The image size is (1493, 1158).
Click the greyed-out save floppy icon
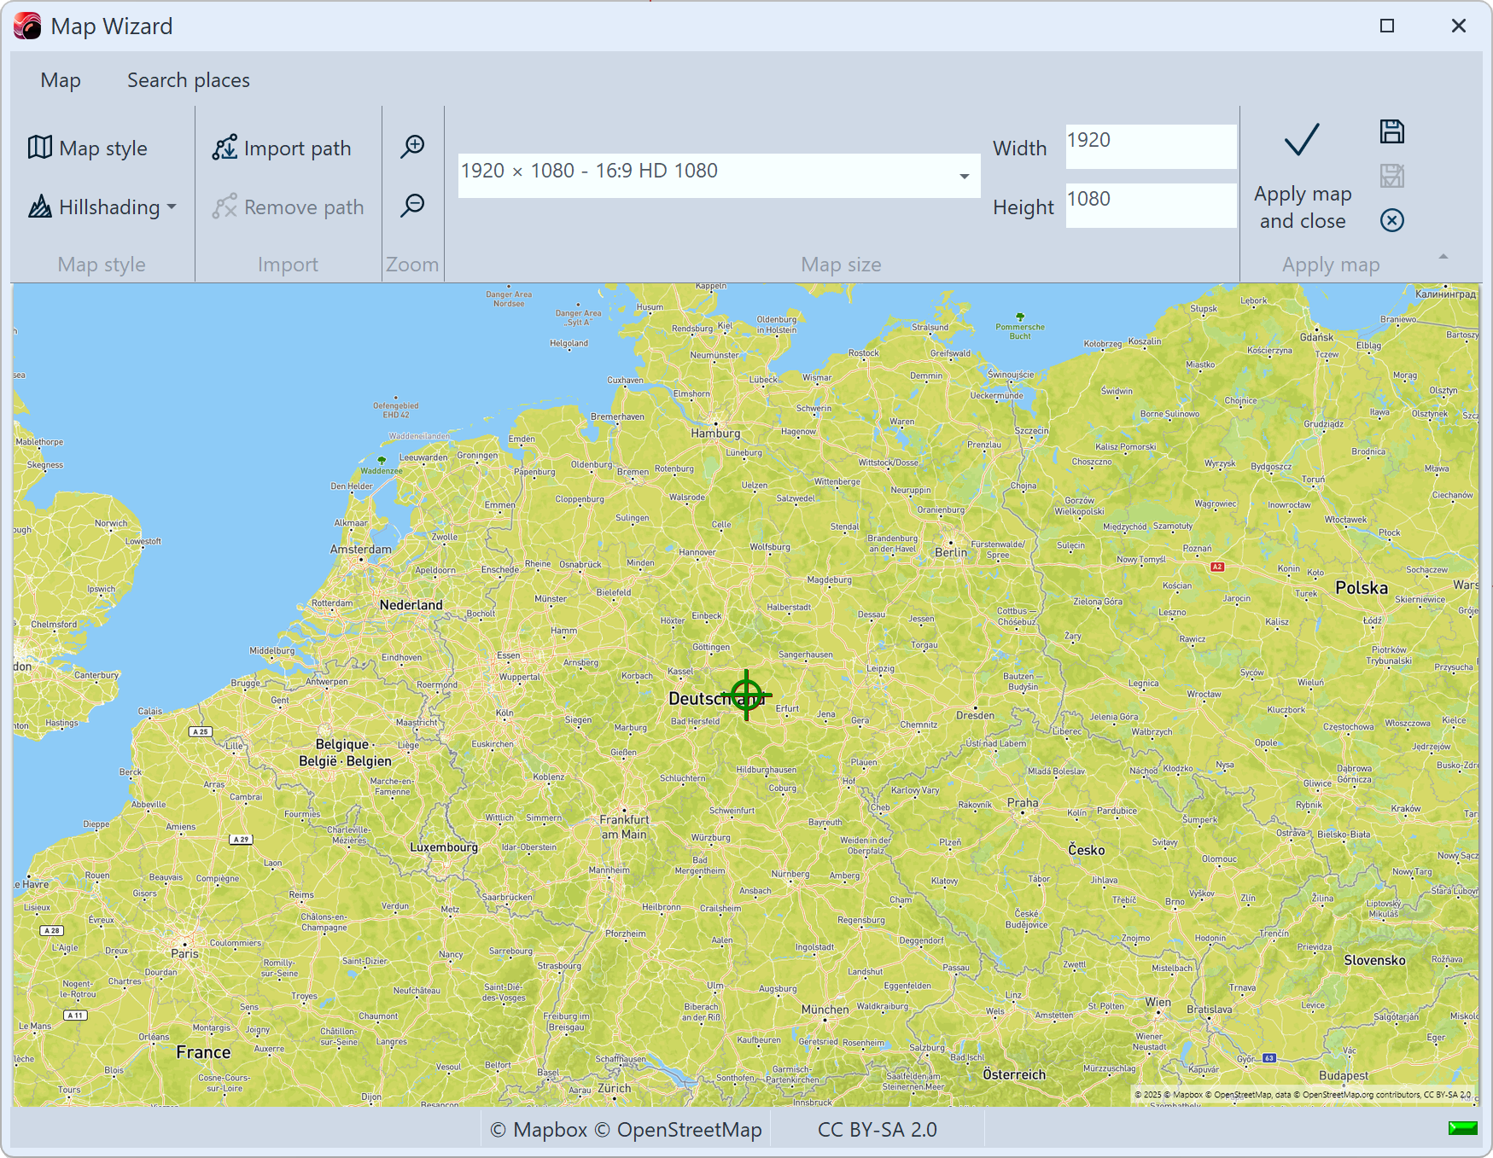(x=1391, y=176)
